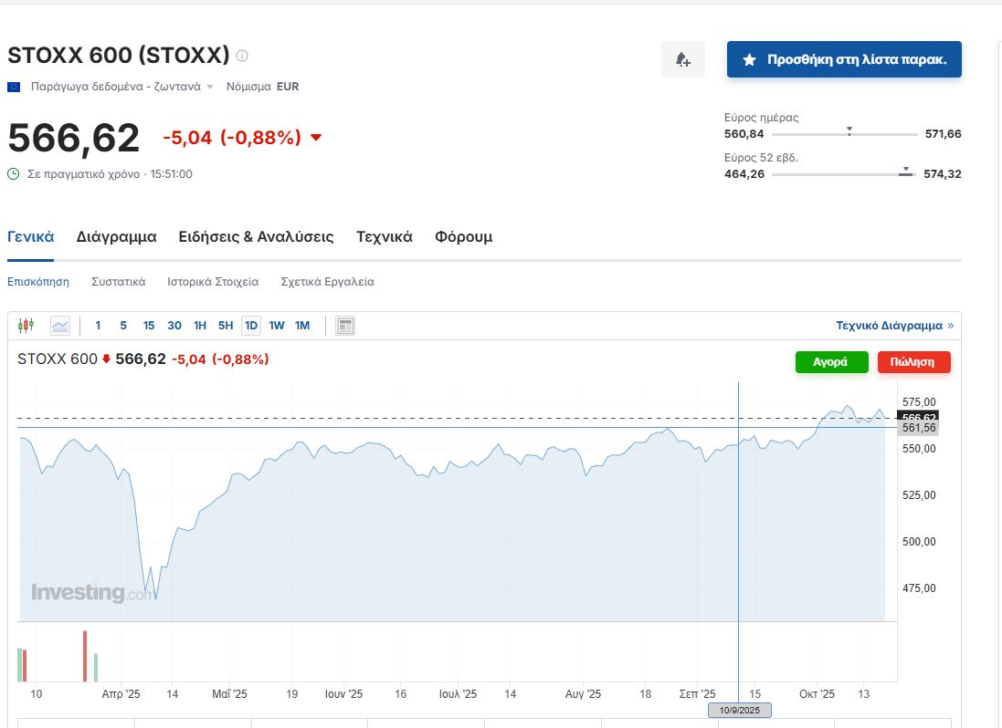Click the clock icon next to real-time label
This screenshot has width=1002, height=728.
(14, 173)
